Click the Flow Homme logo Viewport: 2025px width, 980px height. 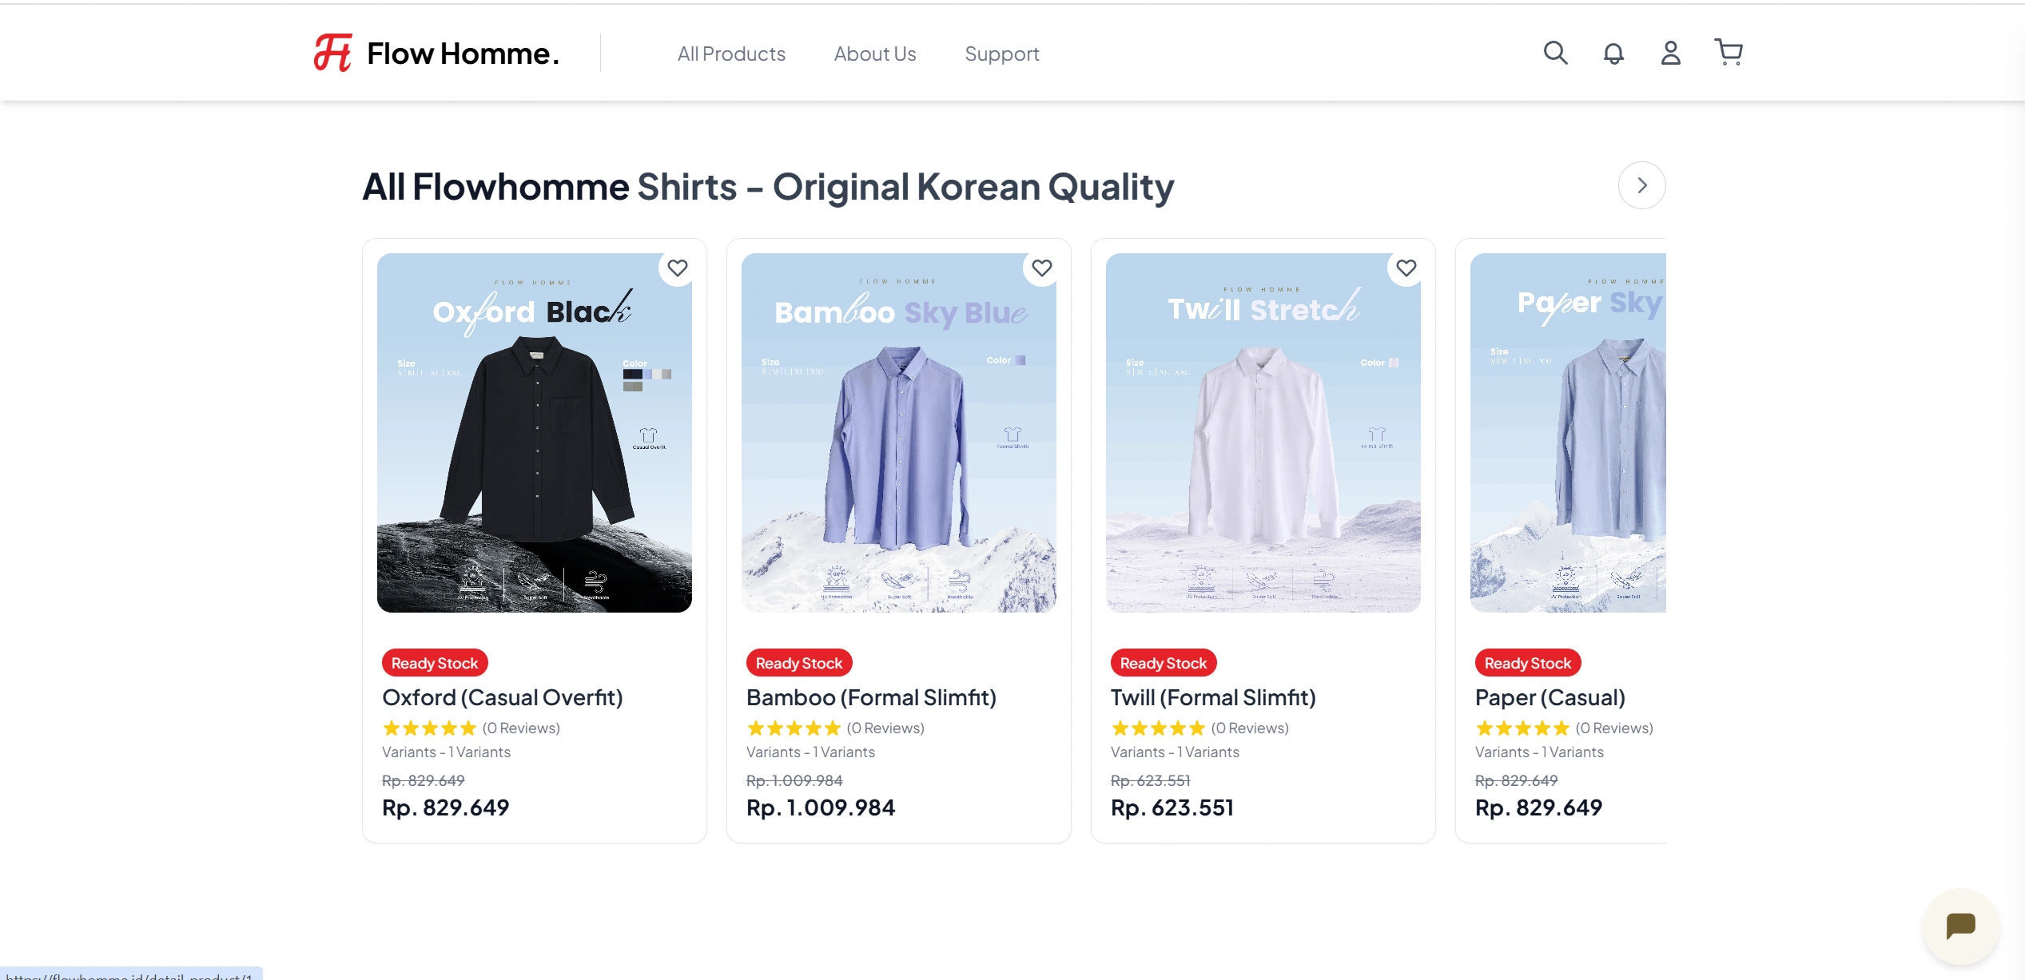pos(436,54)
